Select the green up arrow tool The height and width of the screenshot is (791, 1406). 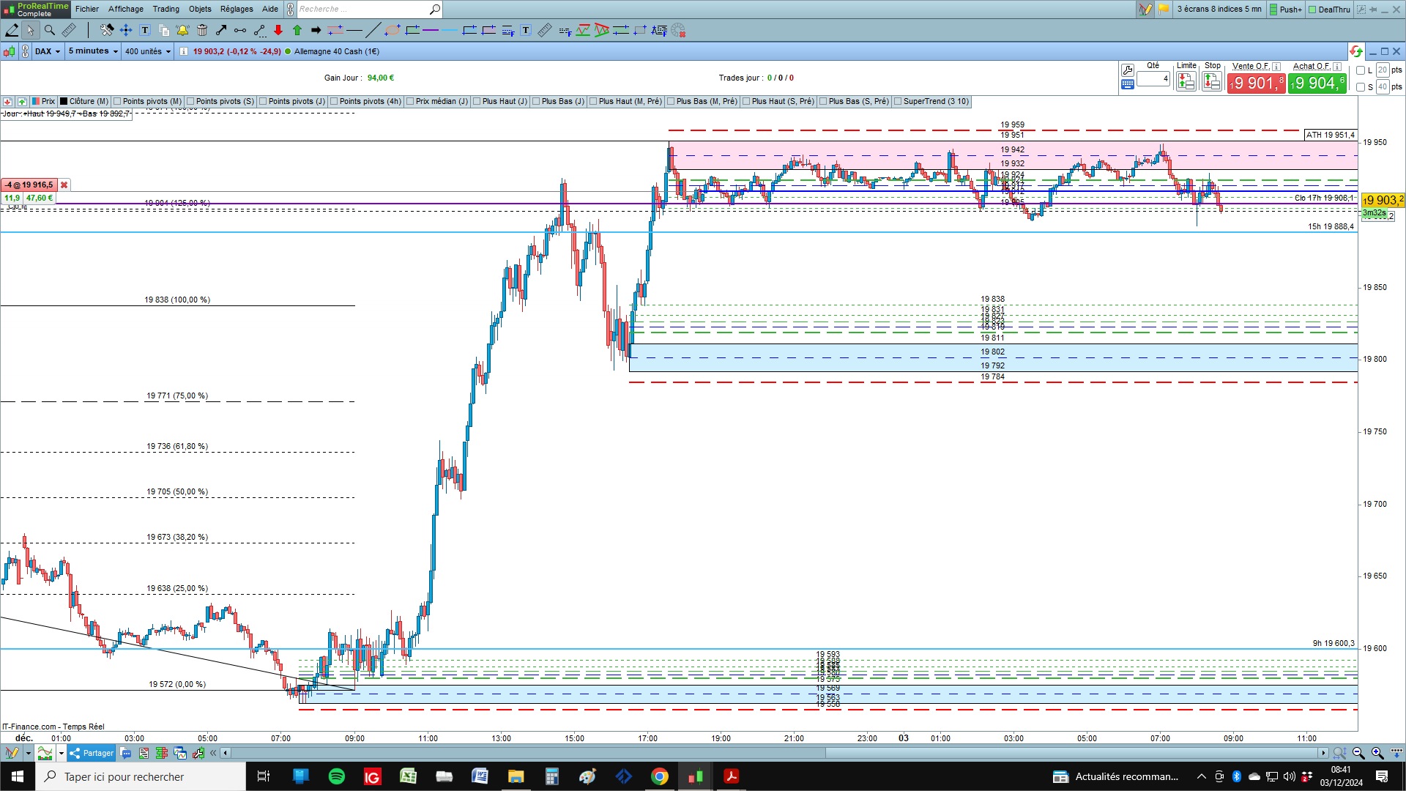point(297,30)
